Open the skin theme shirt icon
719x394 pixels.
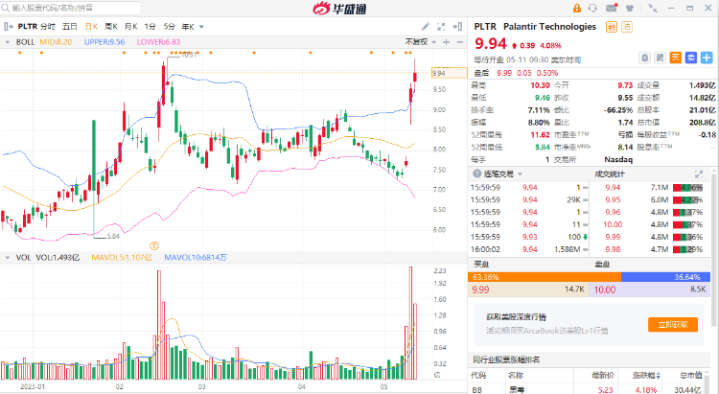click(630, 8)
